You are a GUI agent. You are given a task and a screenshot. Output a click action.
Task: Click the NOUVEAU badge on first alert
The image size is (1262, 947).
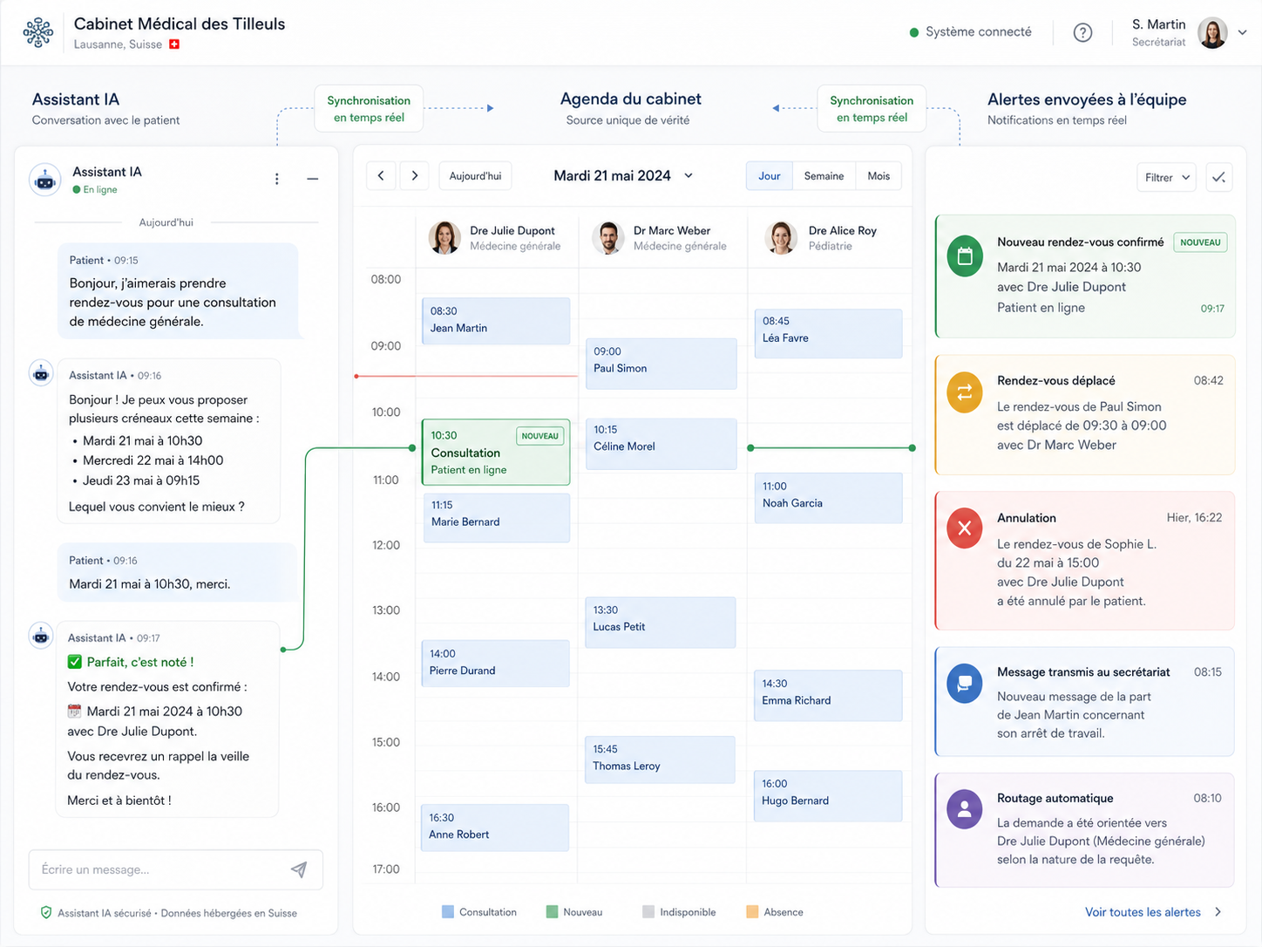pyautogui.click(x=1200, y=242)
